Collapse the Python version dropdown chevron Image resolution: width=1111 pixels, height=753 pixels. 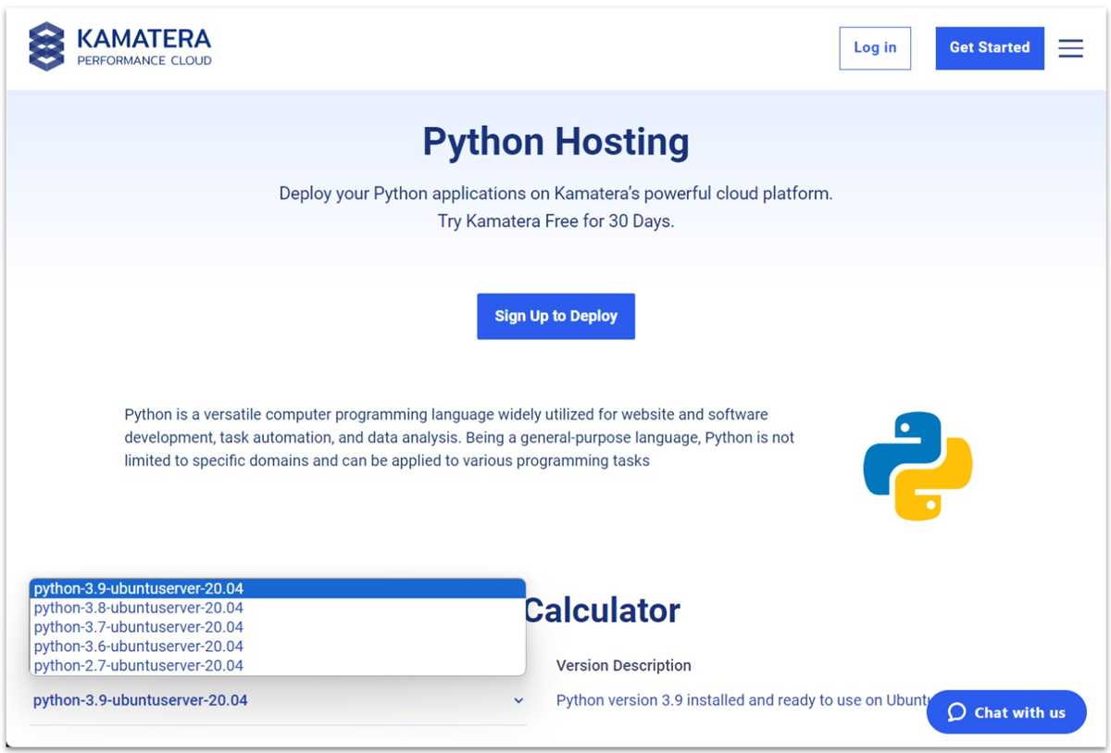tap(518, 701)
